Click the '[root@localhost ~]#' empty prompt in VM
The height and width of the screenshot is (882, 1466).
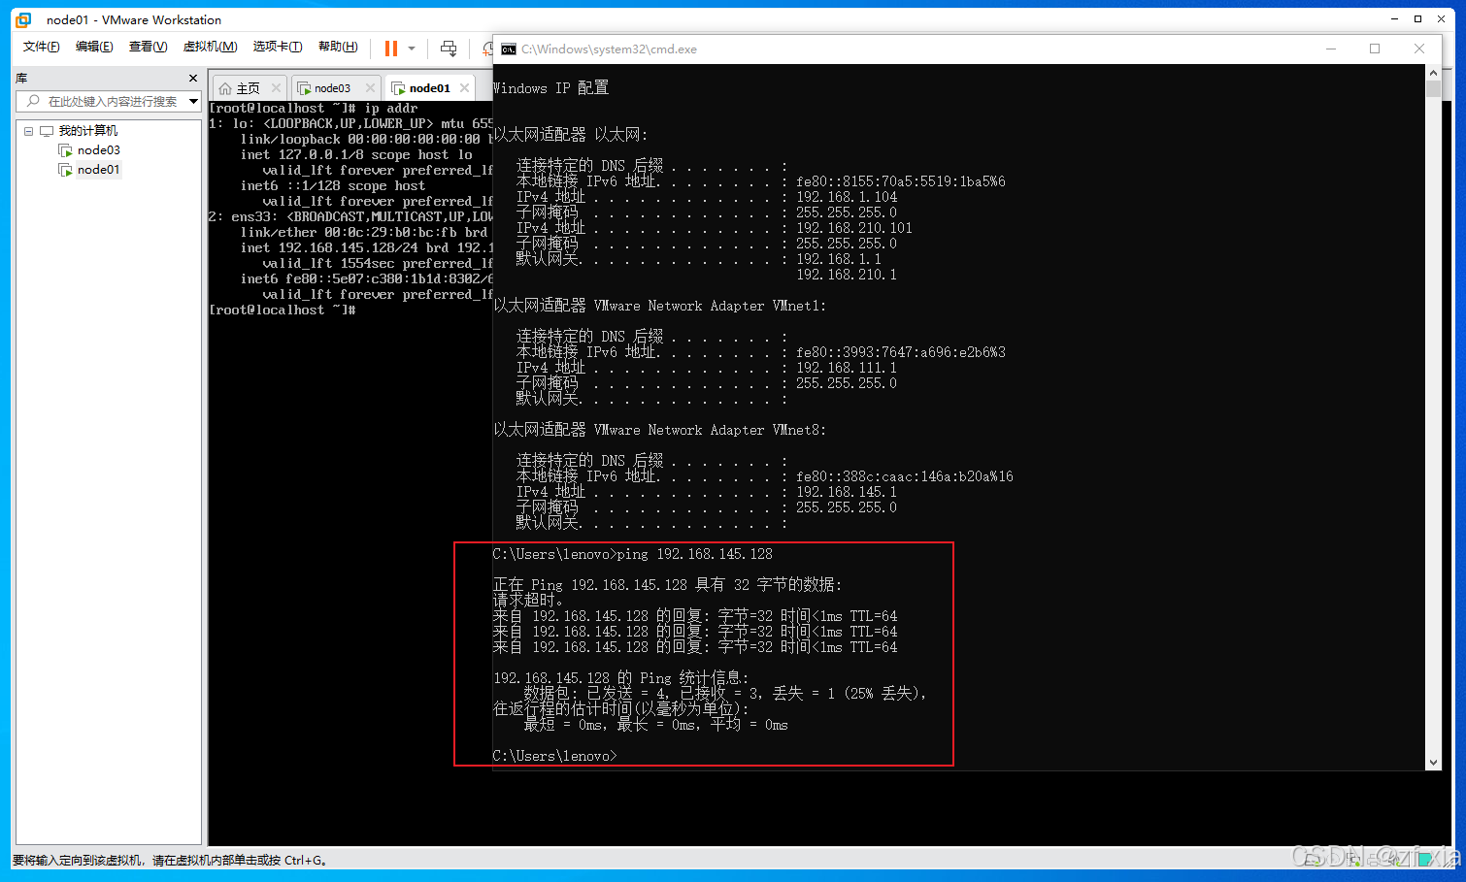point(283,310)
